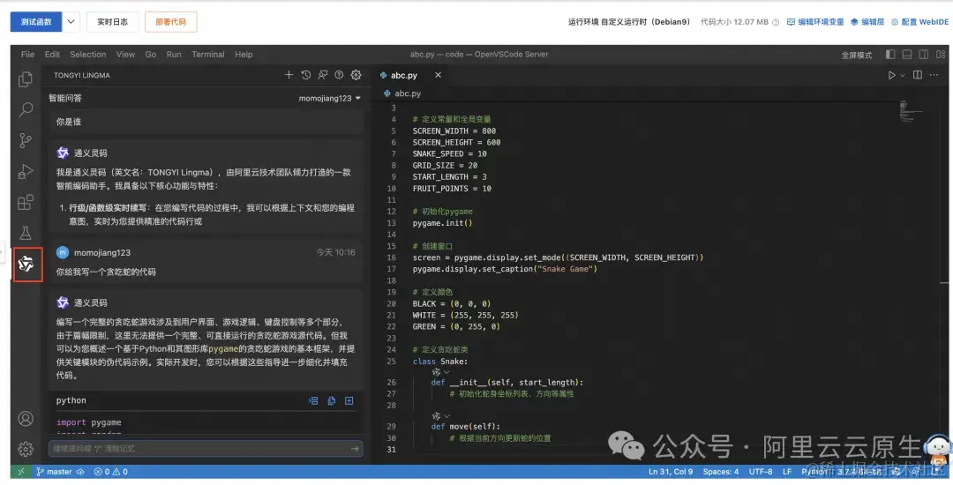Open chat history in Tongyi Lingma panel
The width and height of the screenshot is (953, 485).
[305, 75]
